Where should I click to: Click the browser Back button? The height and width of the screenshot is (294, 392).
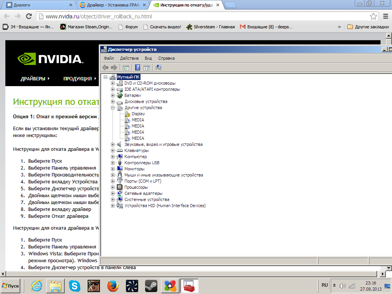(x=7, y=16)
